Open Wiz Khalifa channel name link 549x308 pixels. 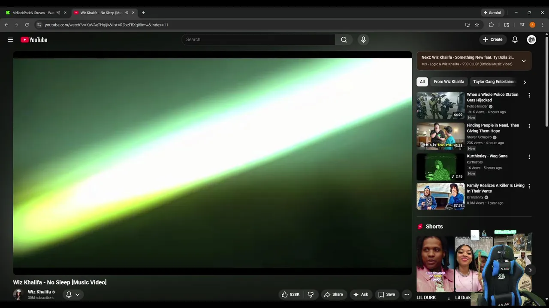click(39, 292)
